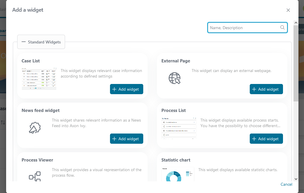Viewport: 304px width, 193px height.
Task: Click the Process List preview thumbnail
Action: tap(179, 128)
